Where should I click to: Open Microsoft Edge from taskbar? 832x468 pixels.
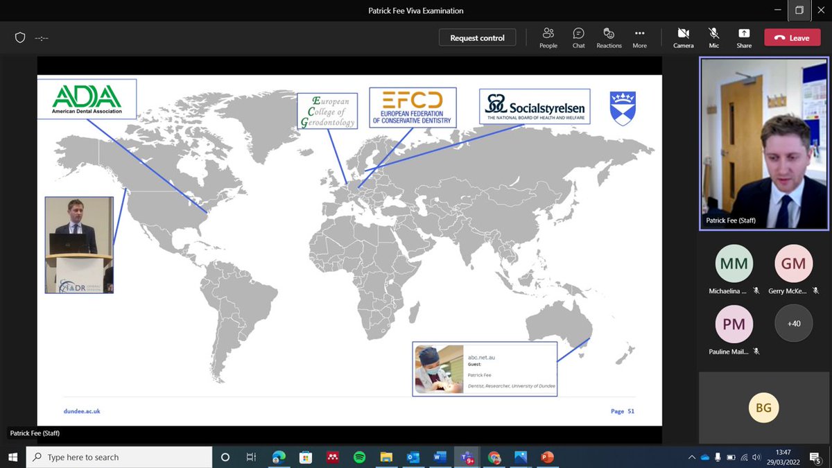(278, 457)
